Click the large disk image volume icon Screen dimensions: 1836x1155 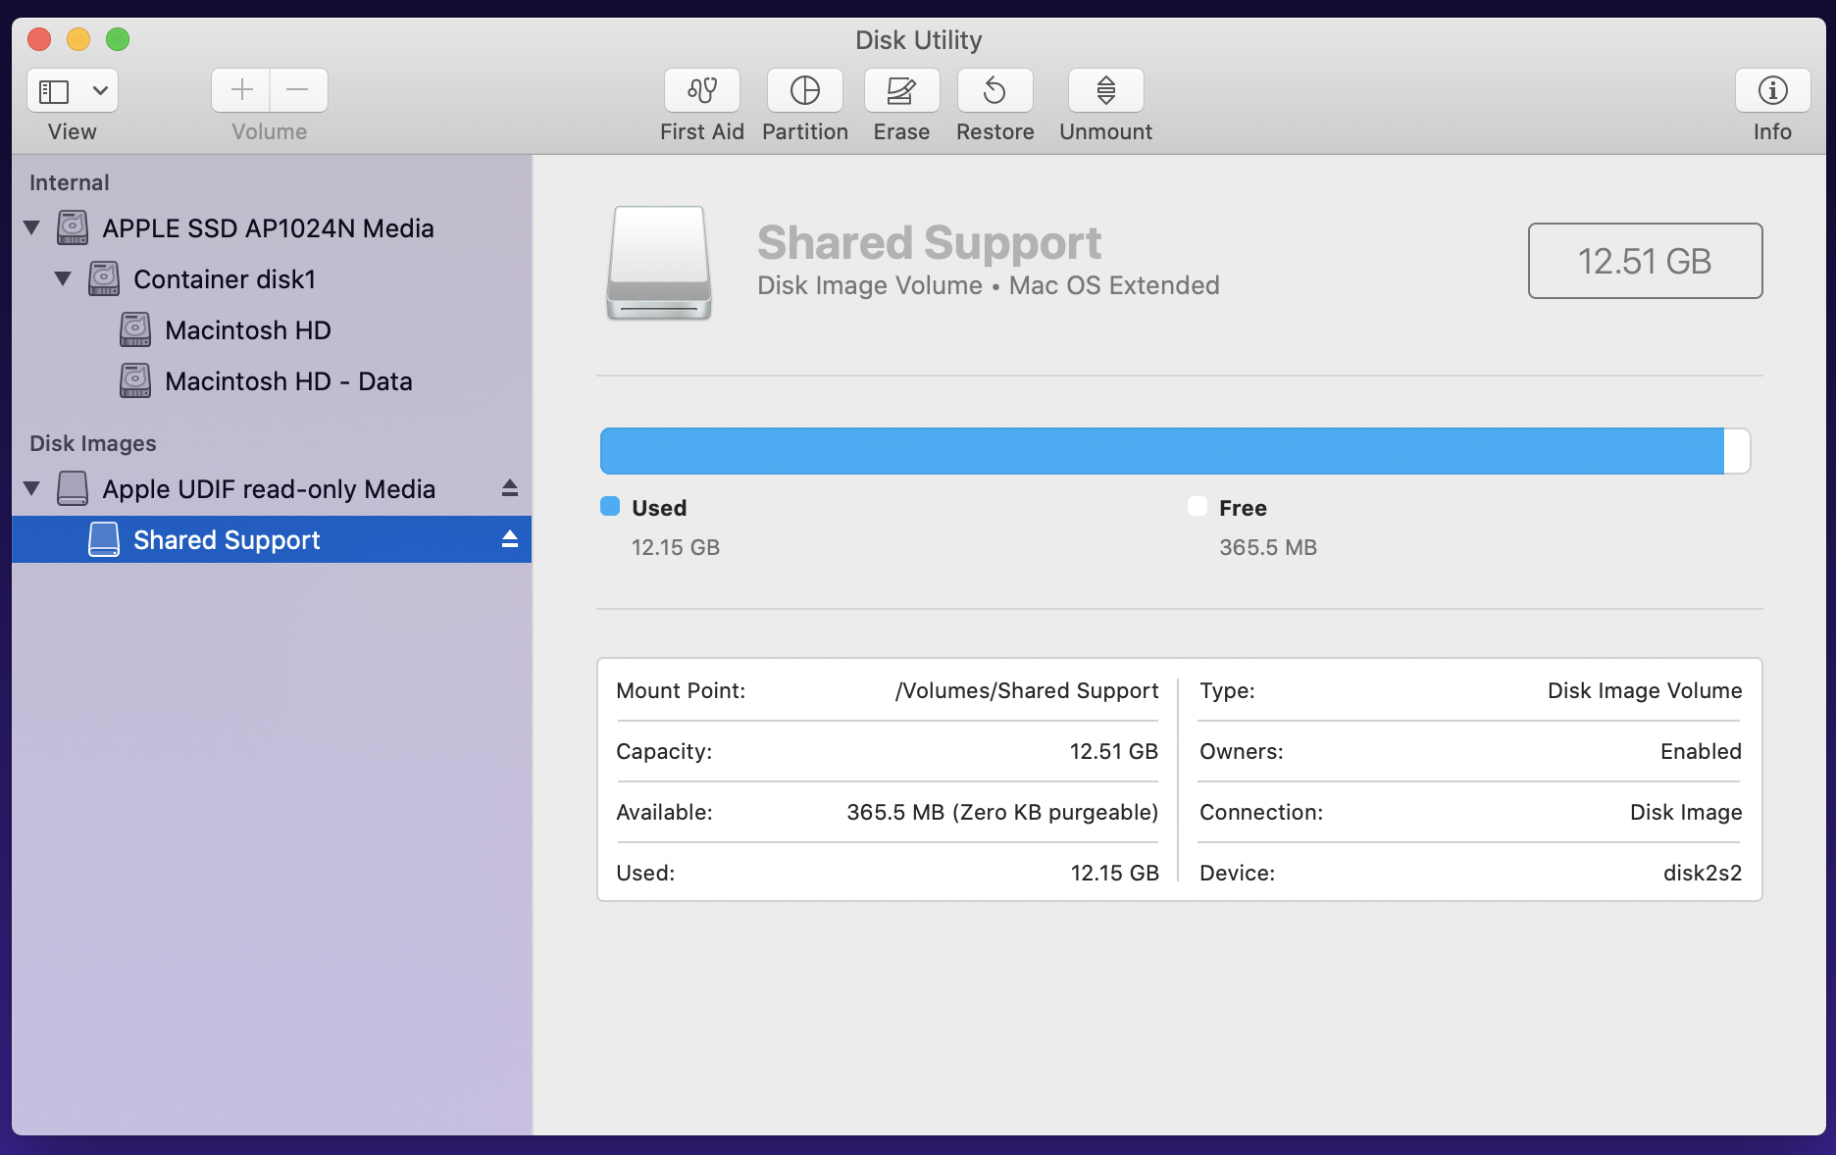[659, 263]
